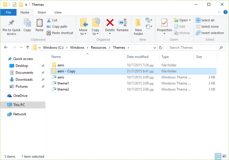
Task: Select the 'aero - Copy' folder
Action: [133, 71]
